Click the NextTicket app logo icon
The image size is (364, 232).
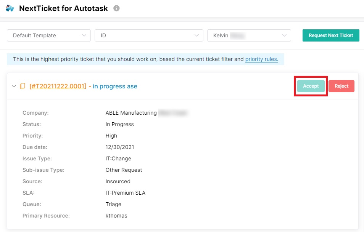click(x=10, y=8)
